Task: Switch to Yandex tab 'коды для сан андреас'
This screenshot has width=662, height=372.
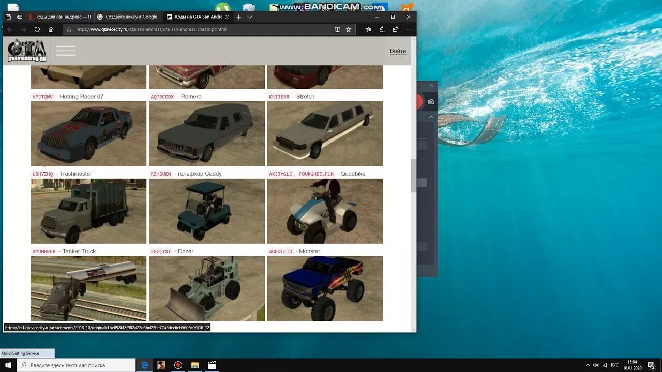Action: pyautogui.click(x=59, y=17)
